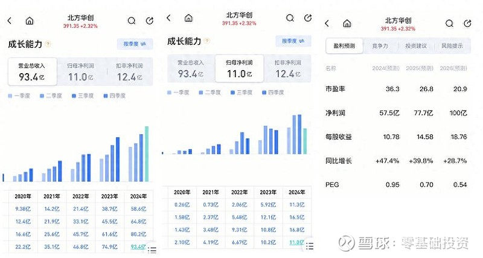The width and height of the screenshot is (483, 258).
Task: Open the list menu icon under the left table
Action: [x=152, y=250]
